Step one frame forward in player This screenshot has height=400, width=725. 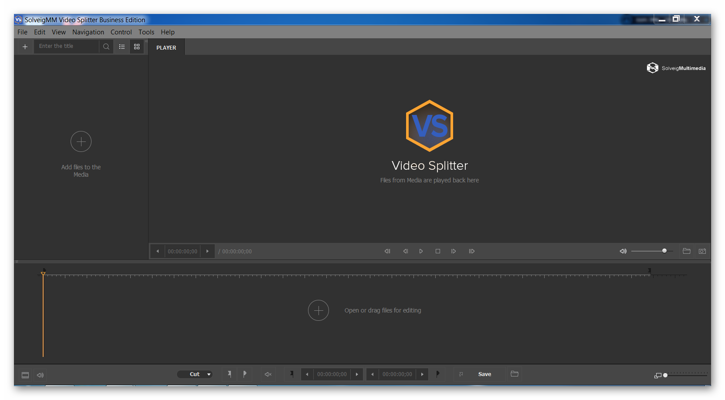(454, 251)
